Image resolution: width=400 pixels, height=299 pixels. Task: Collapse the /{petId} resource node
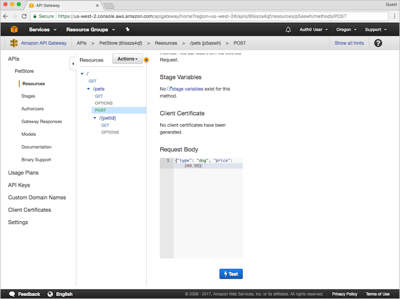[x=95, y=118]
